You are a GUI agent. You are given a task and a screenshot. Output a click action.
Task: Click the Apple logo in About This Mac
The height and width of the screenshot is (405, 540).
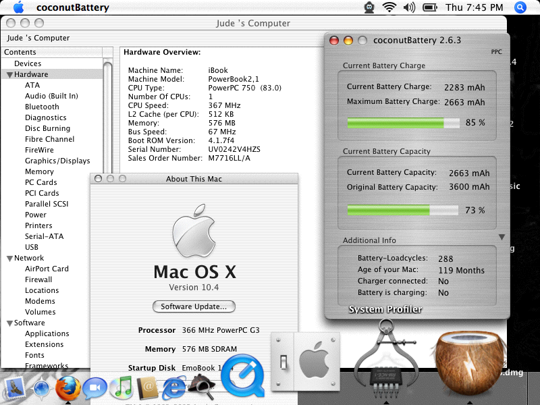pyautogui.click(x=194, y=231)
